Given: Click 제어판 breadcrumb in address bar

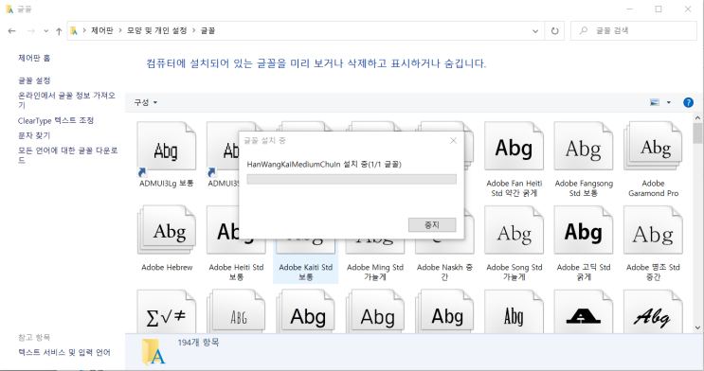Looking at the screenshot, I should click(102, 30).
